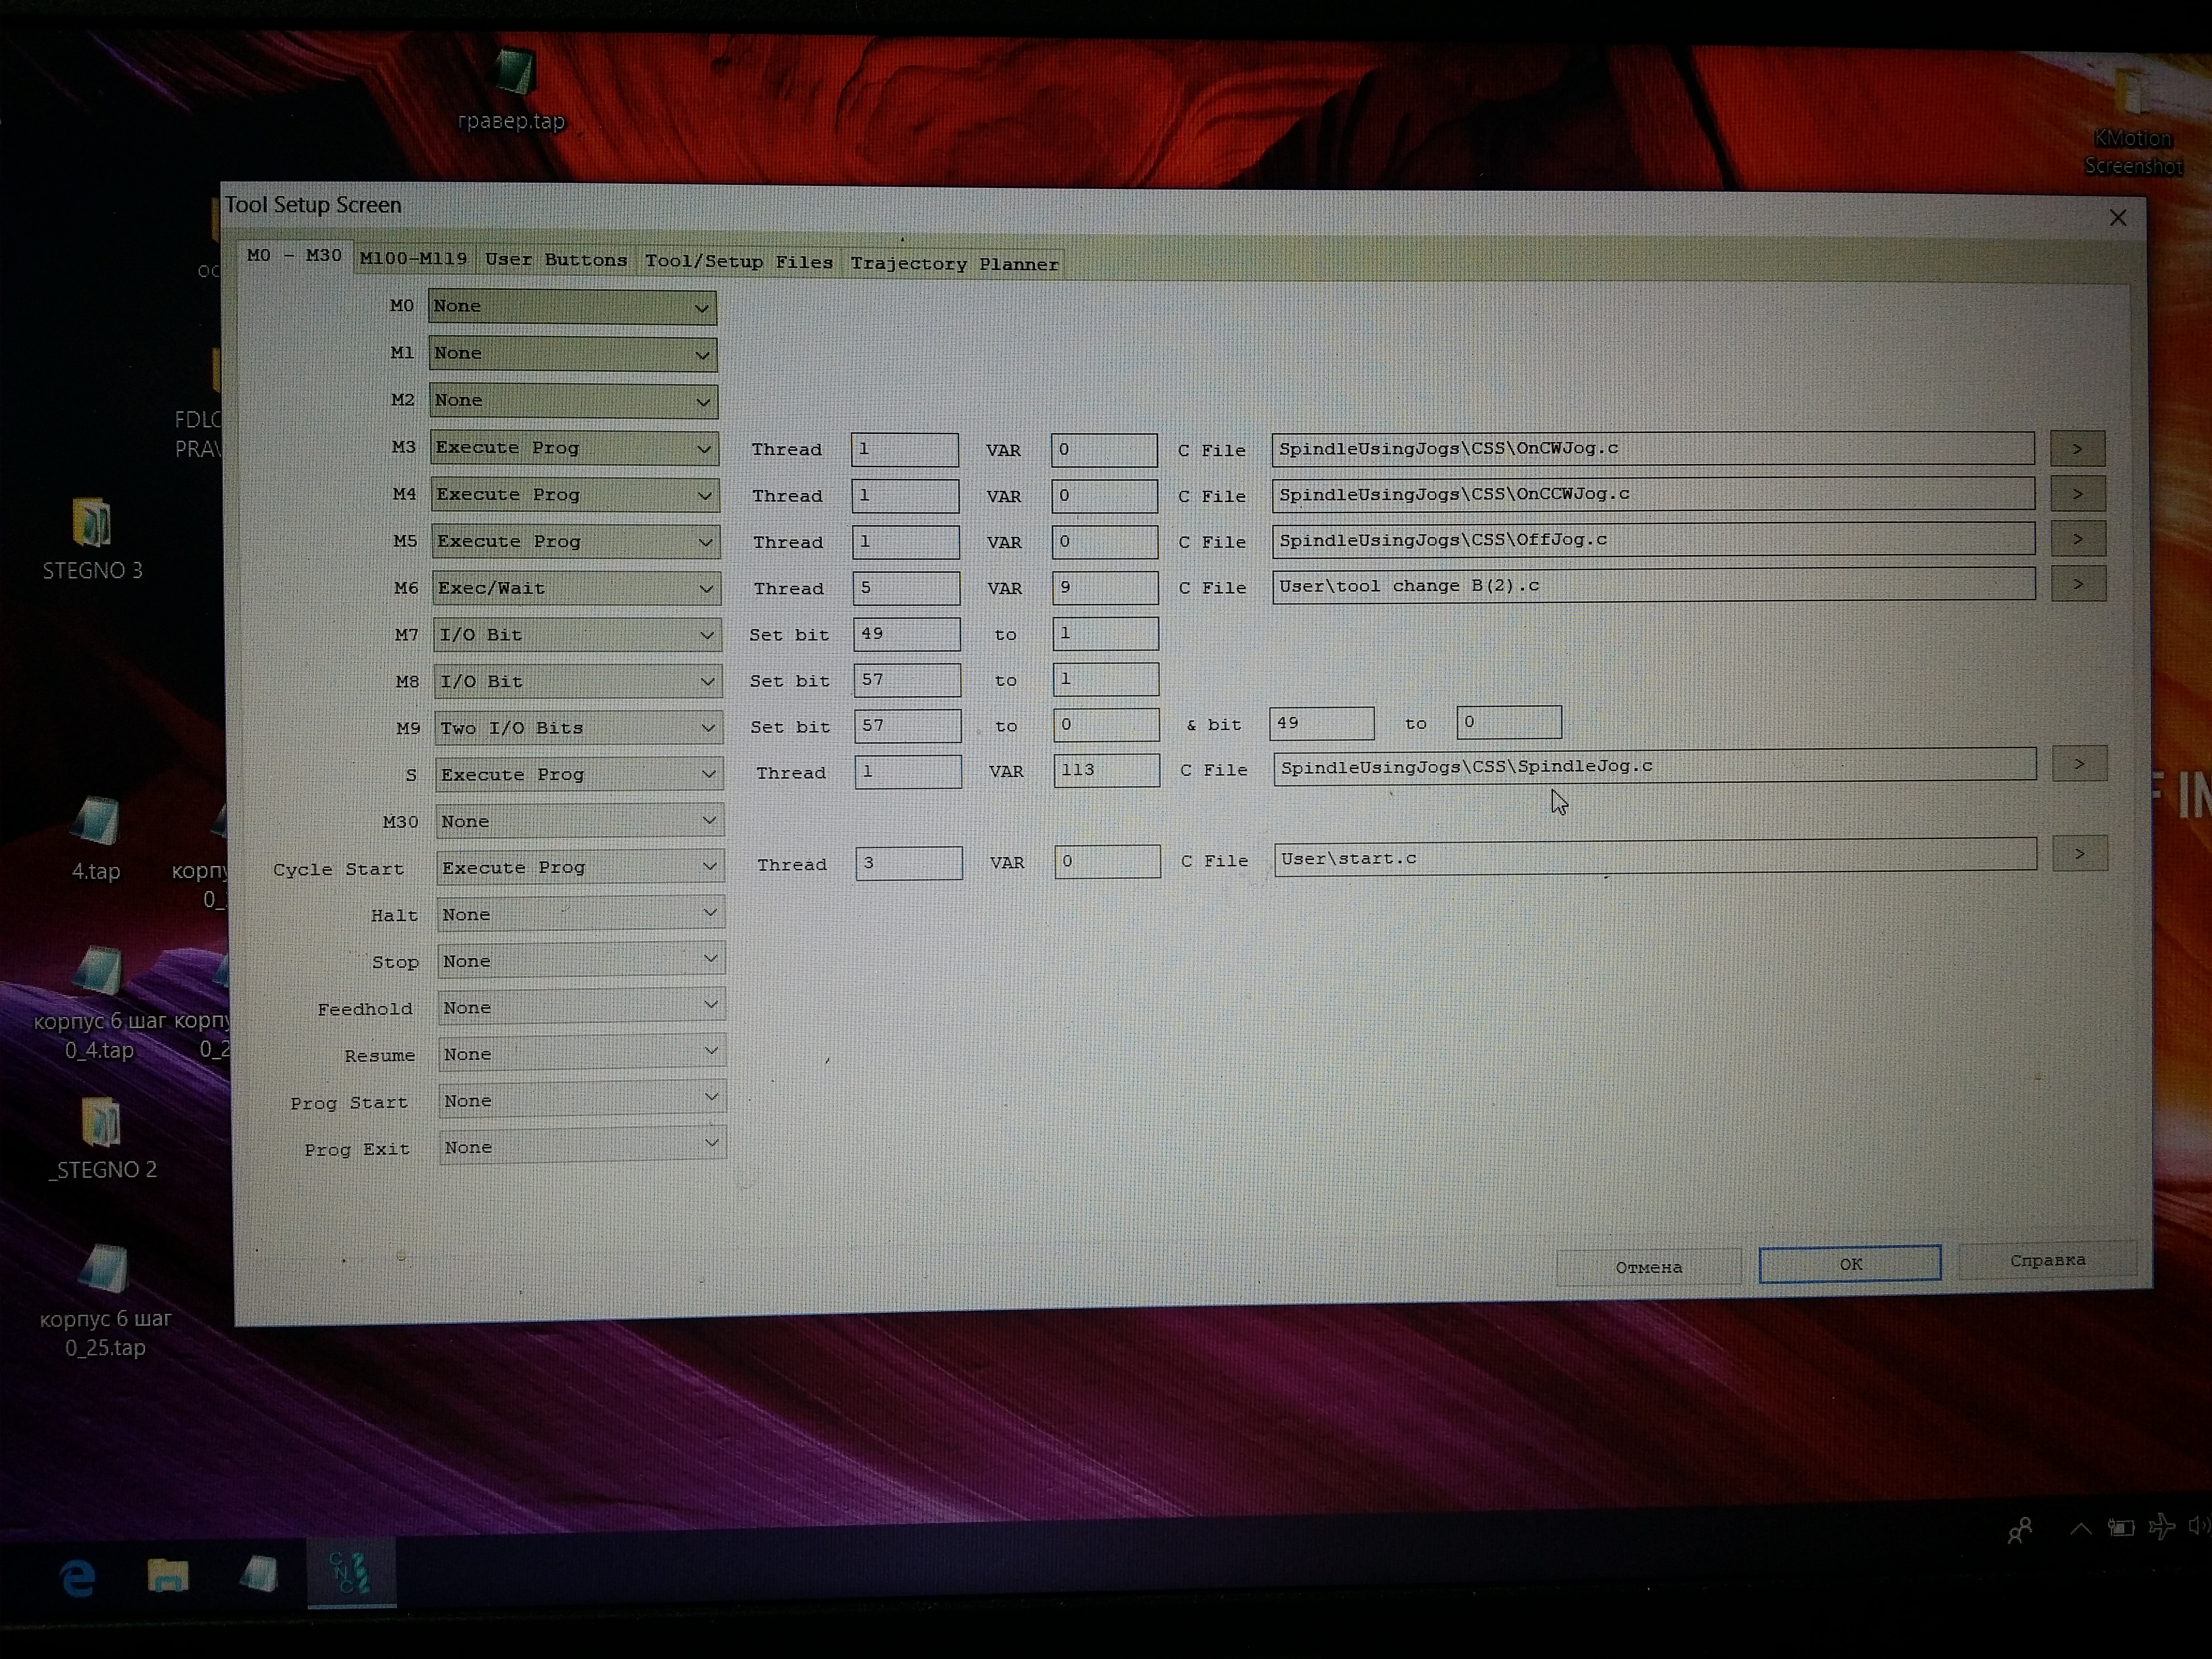Open the M6 Exec/Wait dropdown

(706, 589)
